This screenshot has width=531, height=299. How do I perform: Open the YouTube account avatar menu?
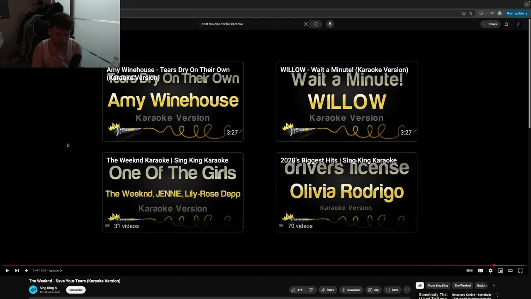518,24
